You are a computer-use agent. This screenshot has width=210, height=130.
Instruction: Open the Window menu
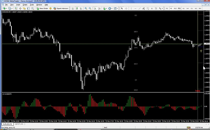tap(39, 5)
